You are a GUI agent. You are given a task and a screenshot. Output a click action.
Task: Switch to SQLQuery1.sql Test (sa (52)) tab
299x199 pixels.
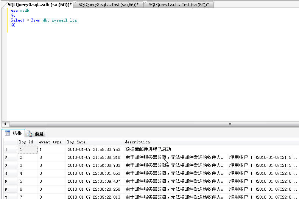(x=179, y=5)
